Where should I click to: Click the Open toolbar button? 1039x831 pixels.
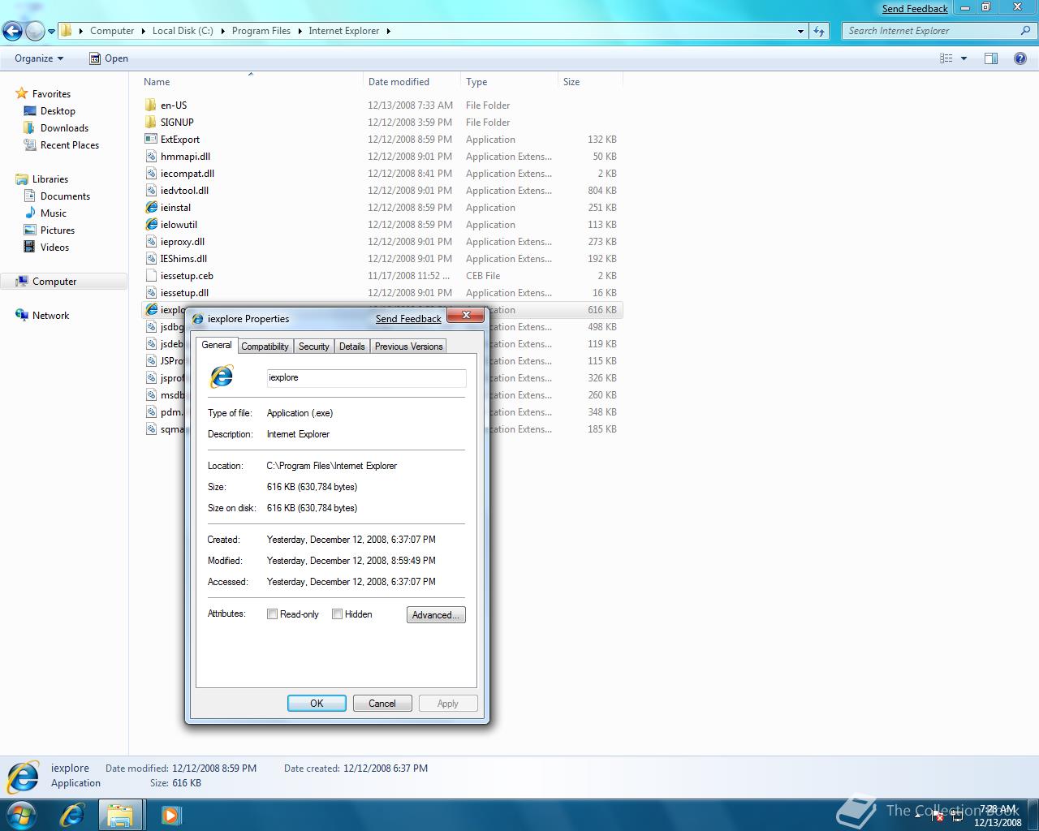point(108,58)
